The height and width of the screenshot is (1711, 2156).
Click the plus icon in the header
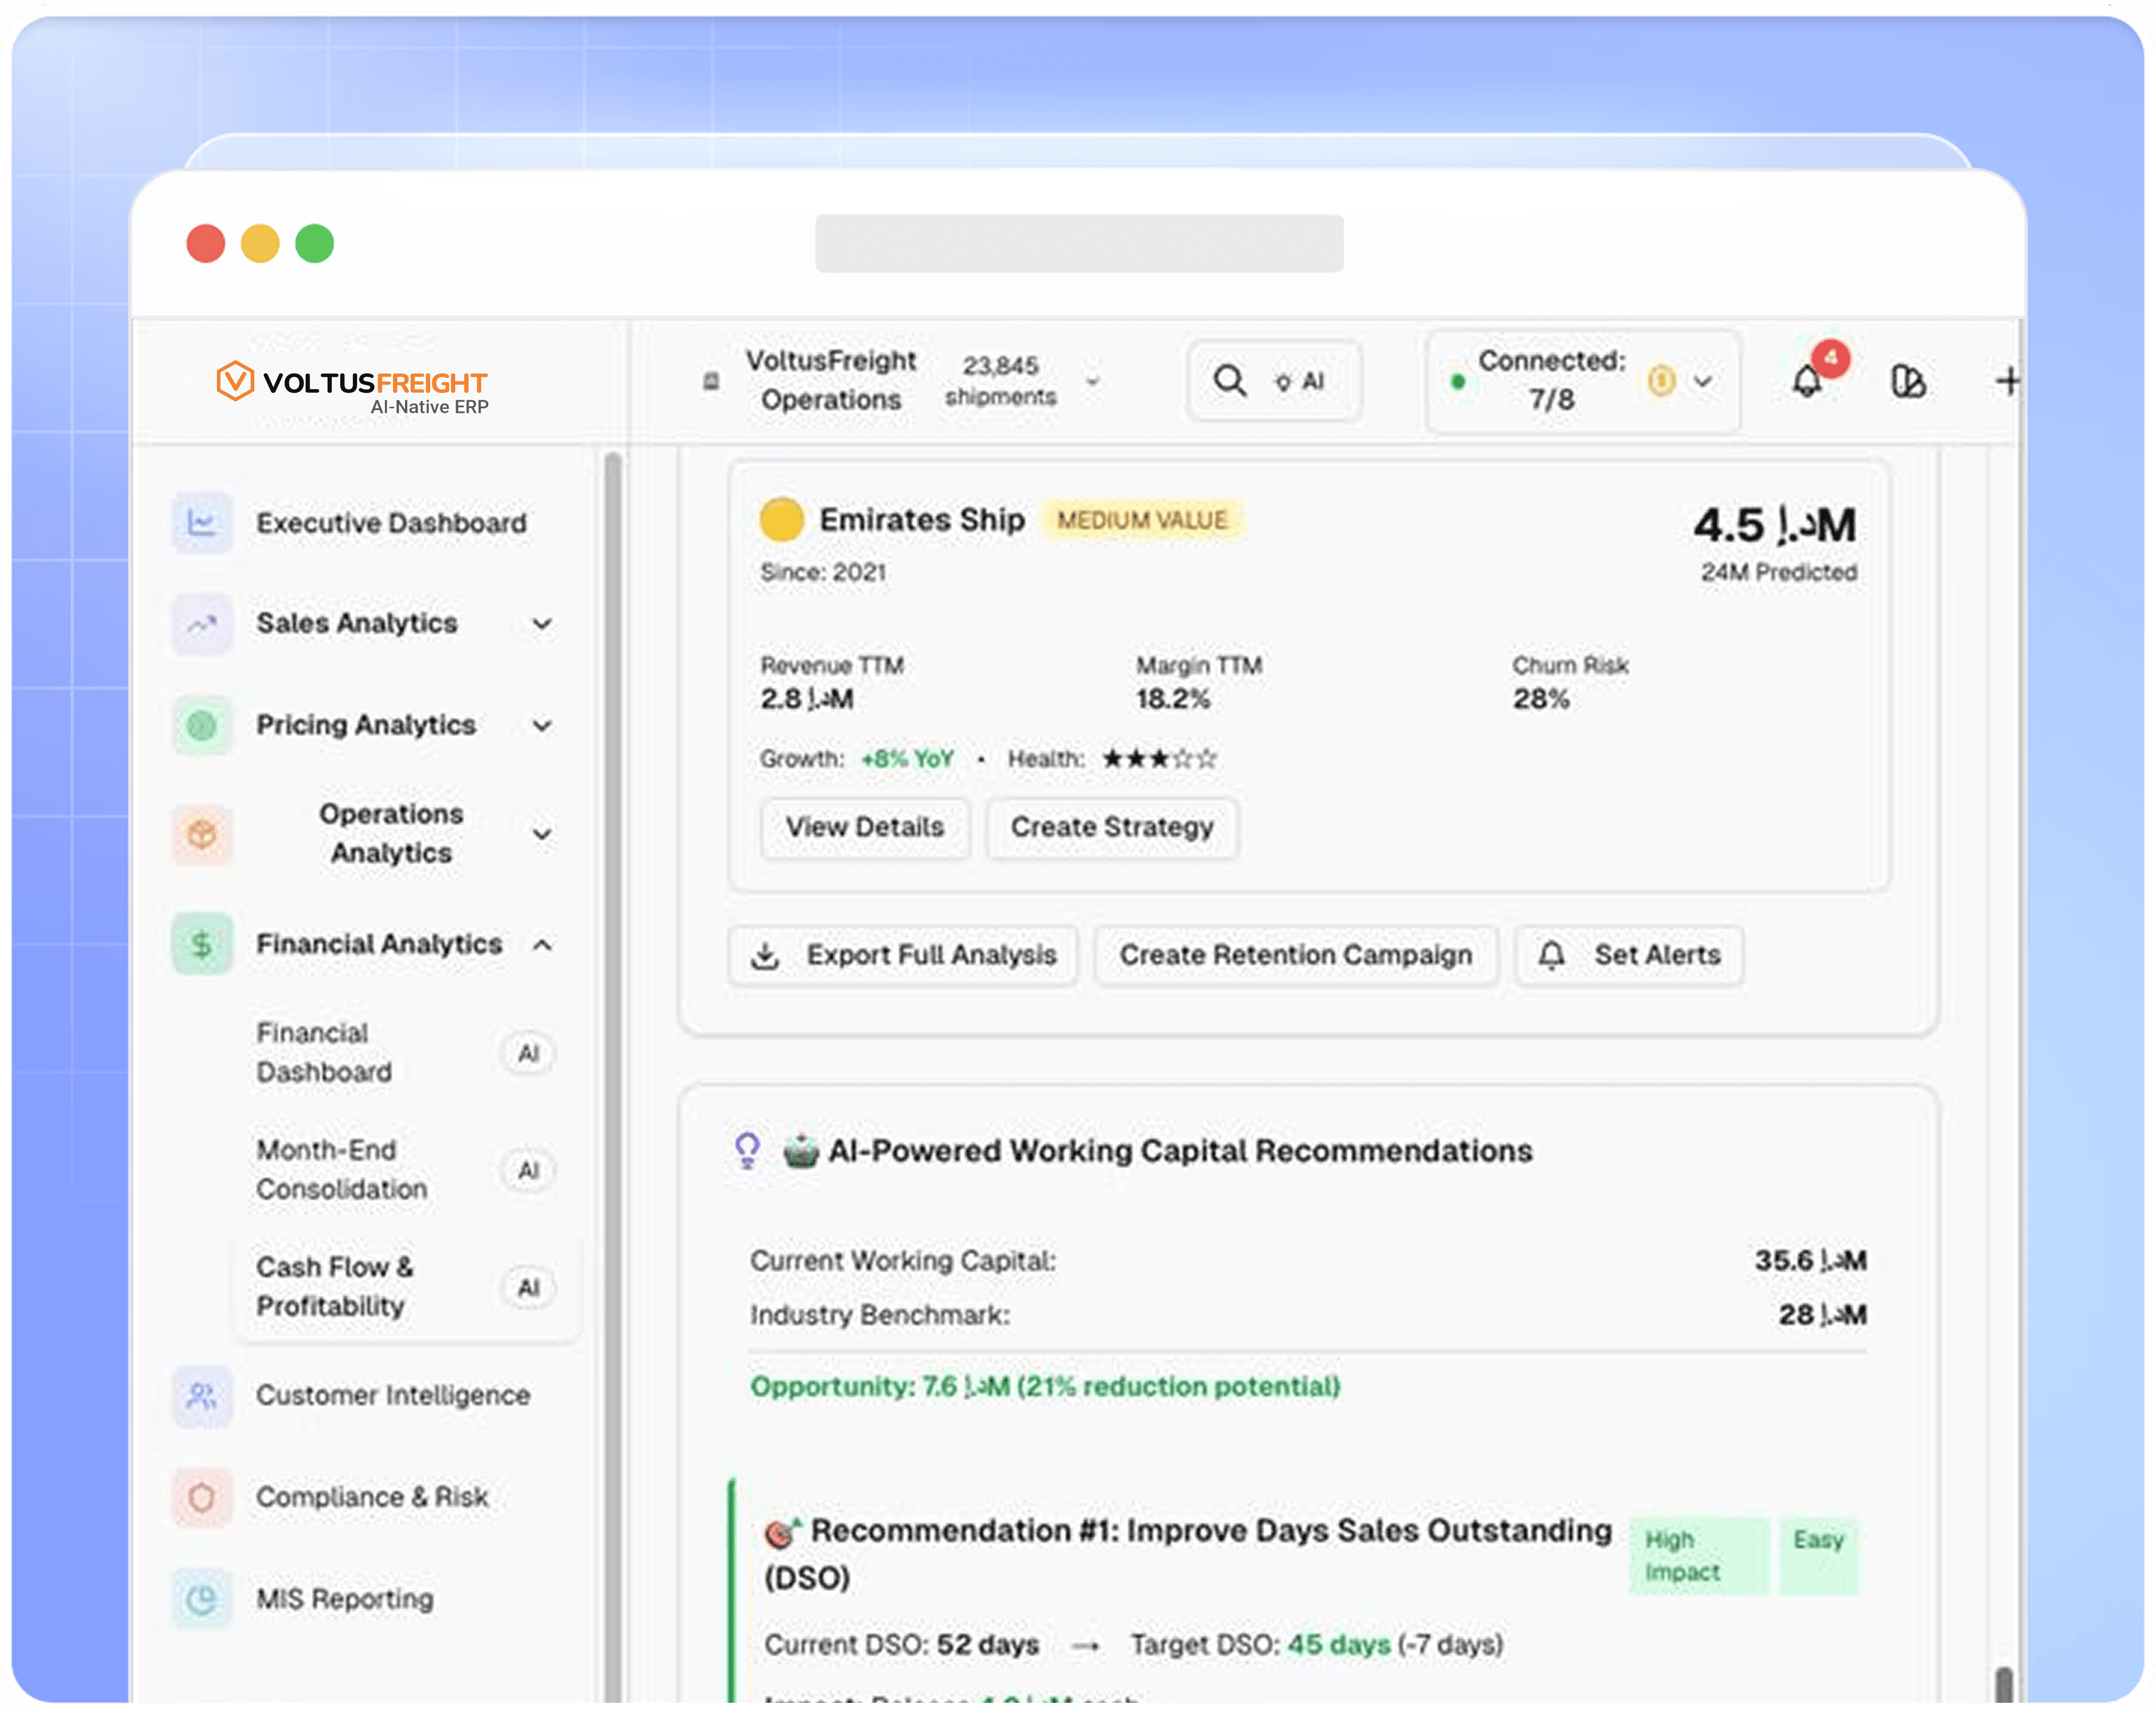tap(2006, 381)
